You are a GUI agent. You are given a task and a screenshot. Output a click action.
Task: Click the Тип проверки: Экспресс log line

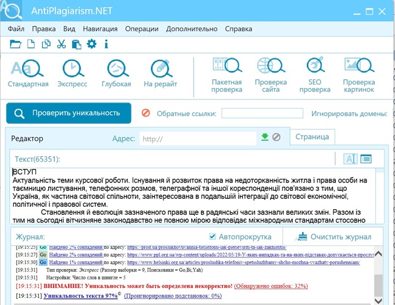pyautogui.click(x=125, y=270)
